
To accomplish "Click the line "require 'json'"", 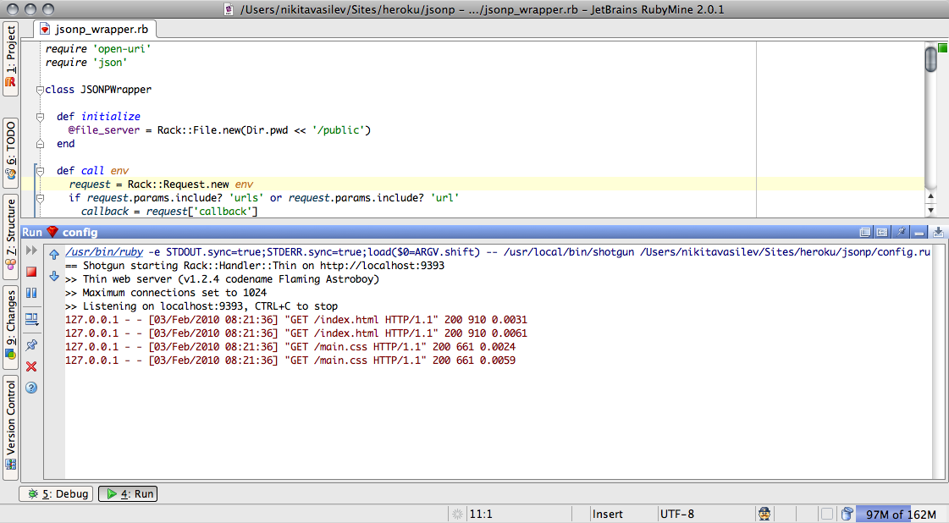I will coord(86,63).
